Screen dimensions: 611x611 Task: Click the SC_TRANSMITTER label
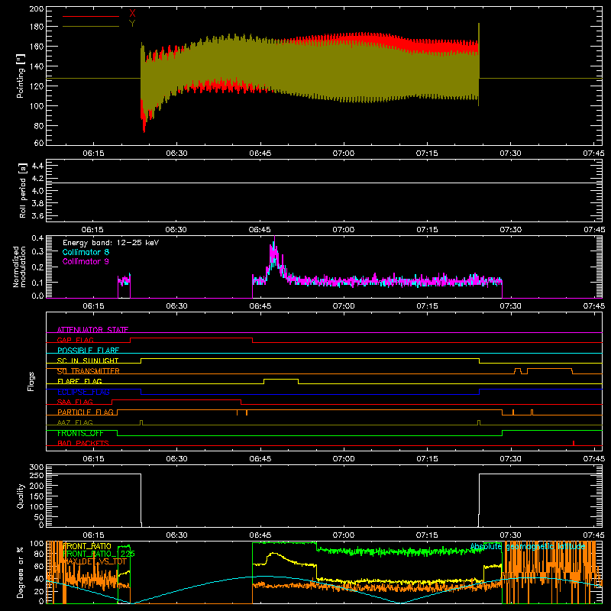click(88, 371)
